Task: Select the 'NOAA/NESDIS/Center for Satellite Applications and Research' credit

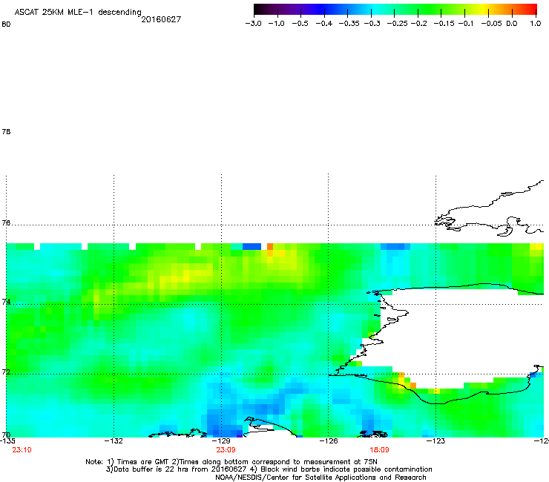Action: (320, 478)
